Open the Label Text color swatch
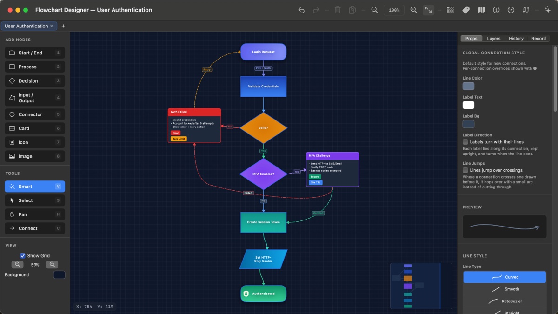Image resolution: width=558 pixels, height=314 pixels. [x=468, y=105]
